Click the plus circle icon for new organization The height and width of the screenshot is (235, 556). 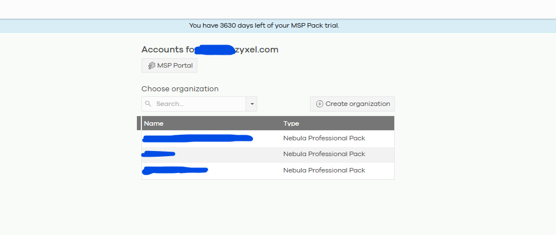[320, 104]
